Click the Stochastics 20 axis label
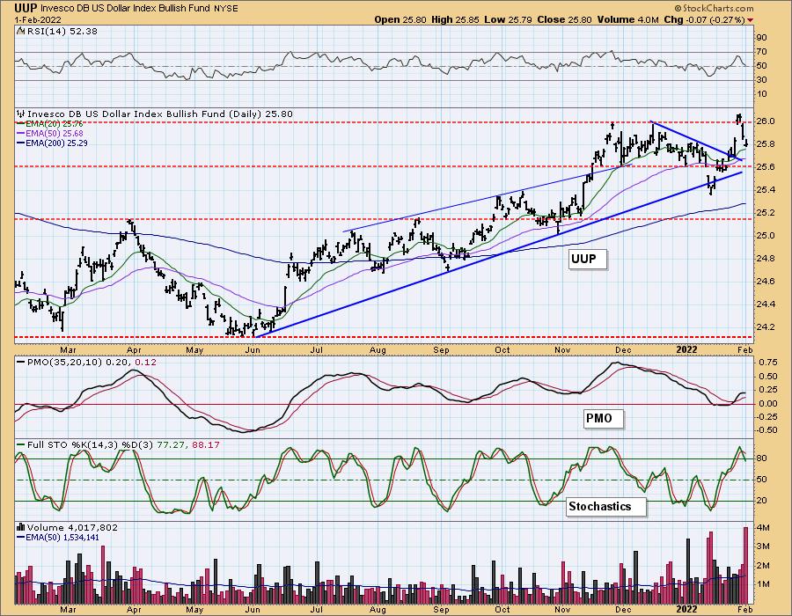 762,501
